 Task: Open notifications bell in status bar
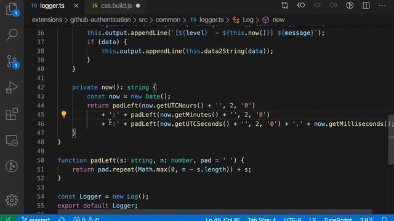click(384, 219)
